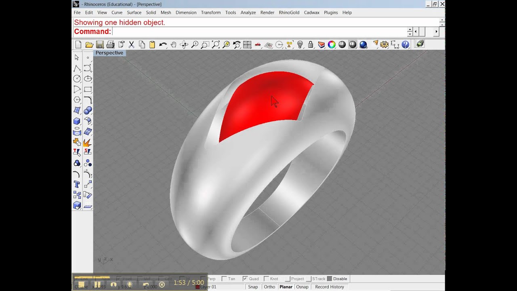This screenshot has width=517, height=291.
Task: Toggle Planar mode in status bar
Action: tap(286, 287)
